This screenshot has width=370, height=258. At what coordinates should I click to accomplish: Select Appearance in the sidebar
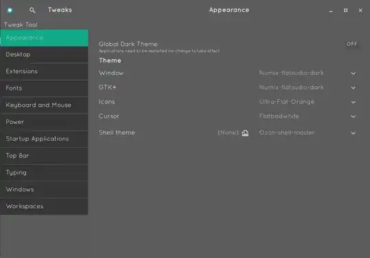click(44, 38)
